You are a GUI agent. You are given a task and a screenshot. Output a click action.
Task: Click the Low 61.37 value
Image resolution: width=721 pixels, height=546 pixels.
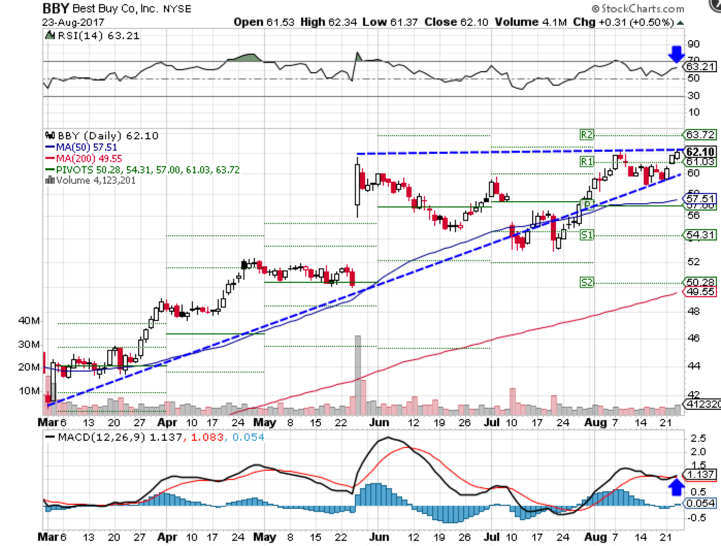390,22
